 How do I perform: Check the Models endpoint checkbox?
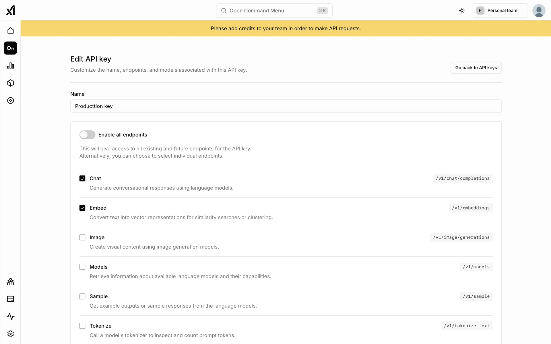point(82,267)
